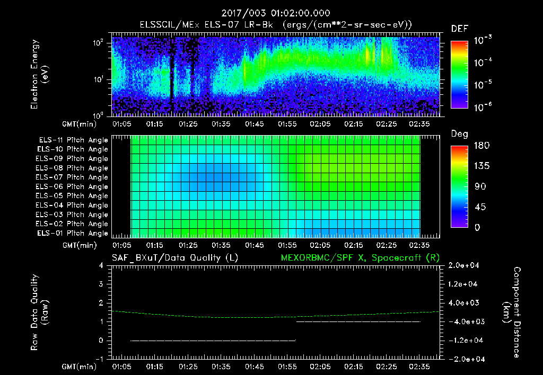Select ELS-08 Pitch Angle row label

tap(72, 168)
